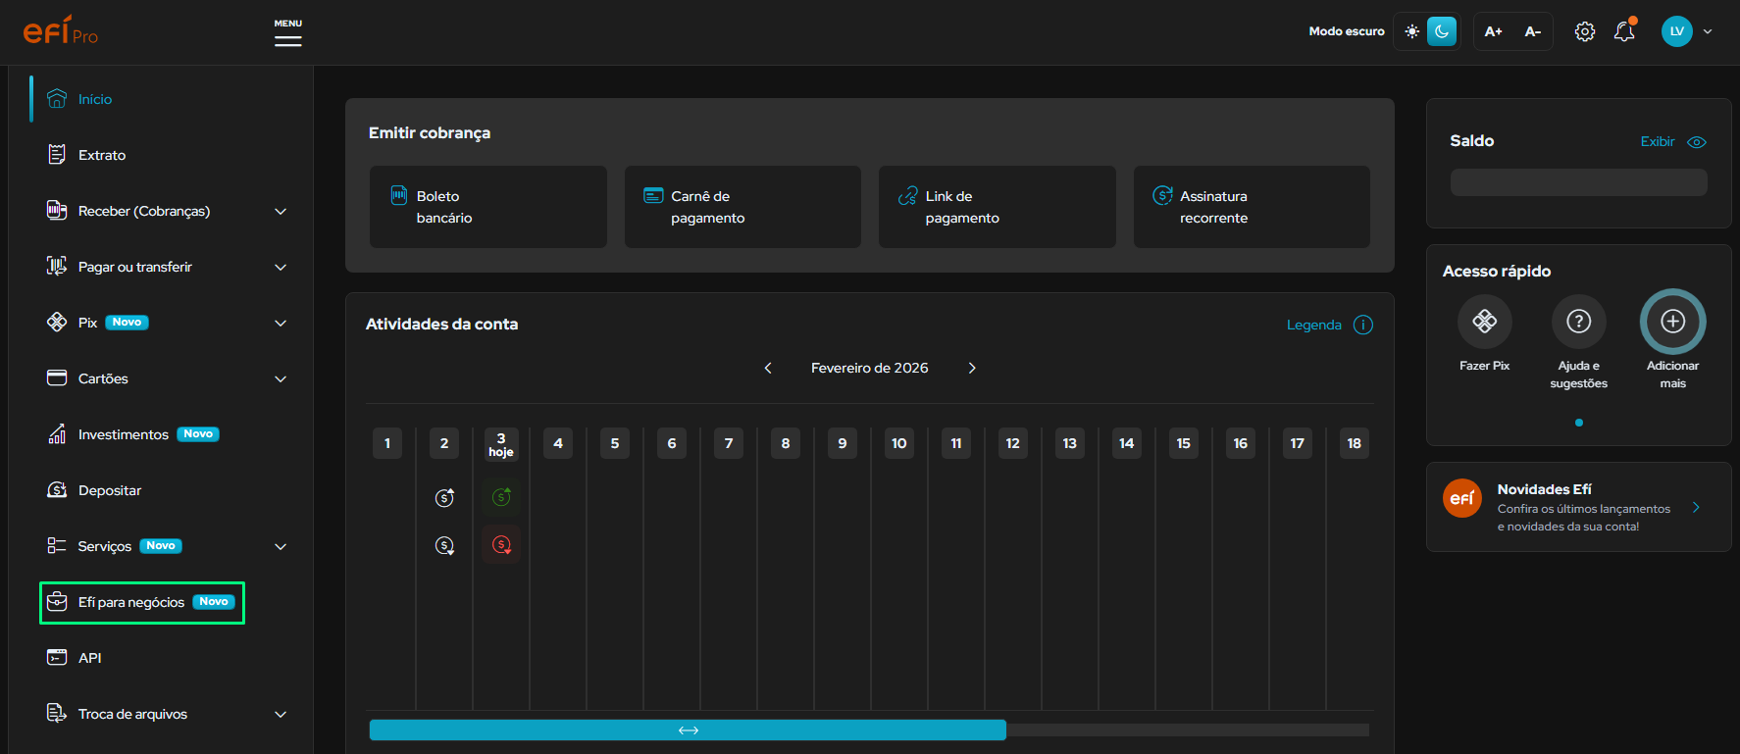Click the Novidades Efí orange logo

coord(1461,498)
